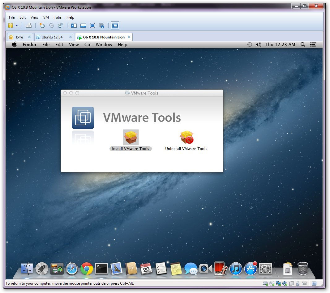The image size is (330, 293).
Task: Click the Suspend (pause) VM toolbar button
Action: click(x=11, y=25)
